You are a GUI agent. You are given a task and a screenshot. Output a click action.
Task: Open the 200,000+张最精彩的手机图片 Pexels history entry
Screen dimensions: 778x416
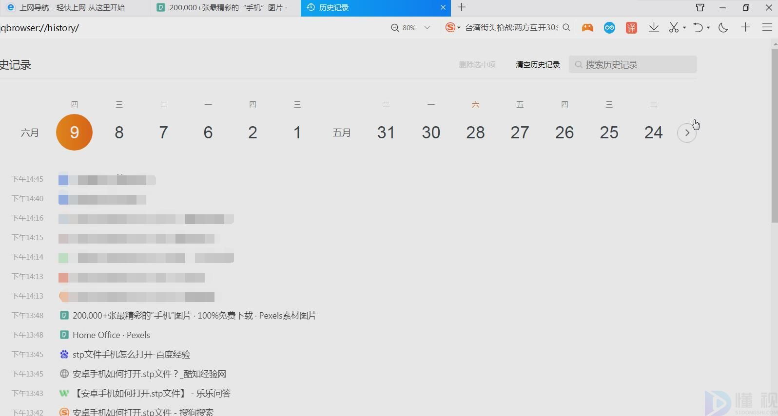click(194, 316)
